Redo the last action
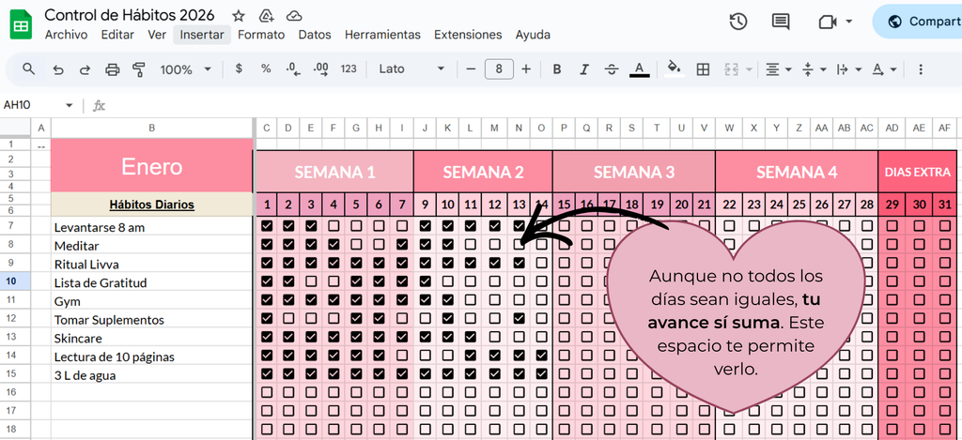 tap(85, 69)
